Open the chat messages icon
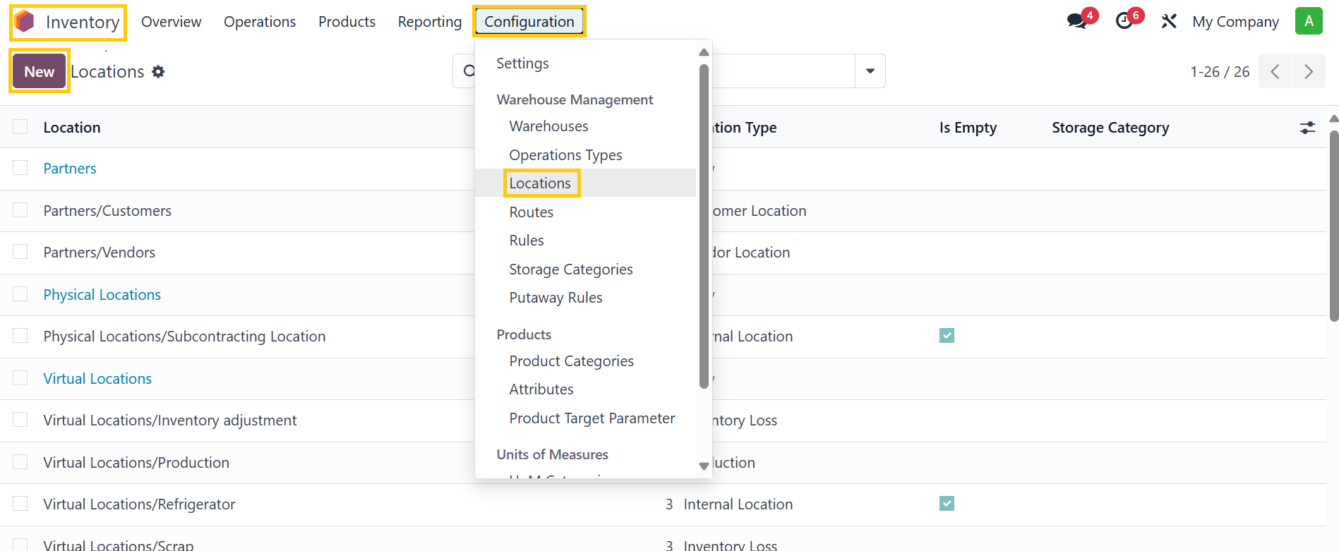 pyautogui.click(x=1076, y=21)
